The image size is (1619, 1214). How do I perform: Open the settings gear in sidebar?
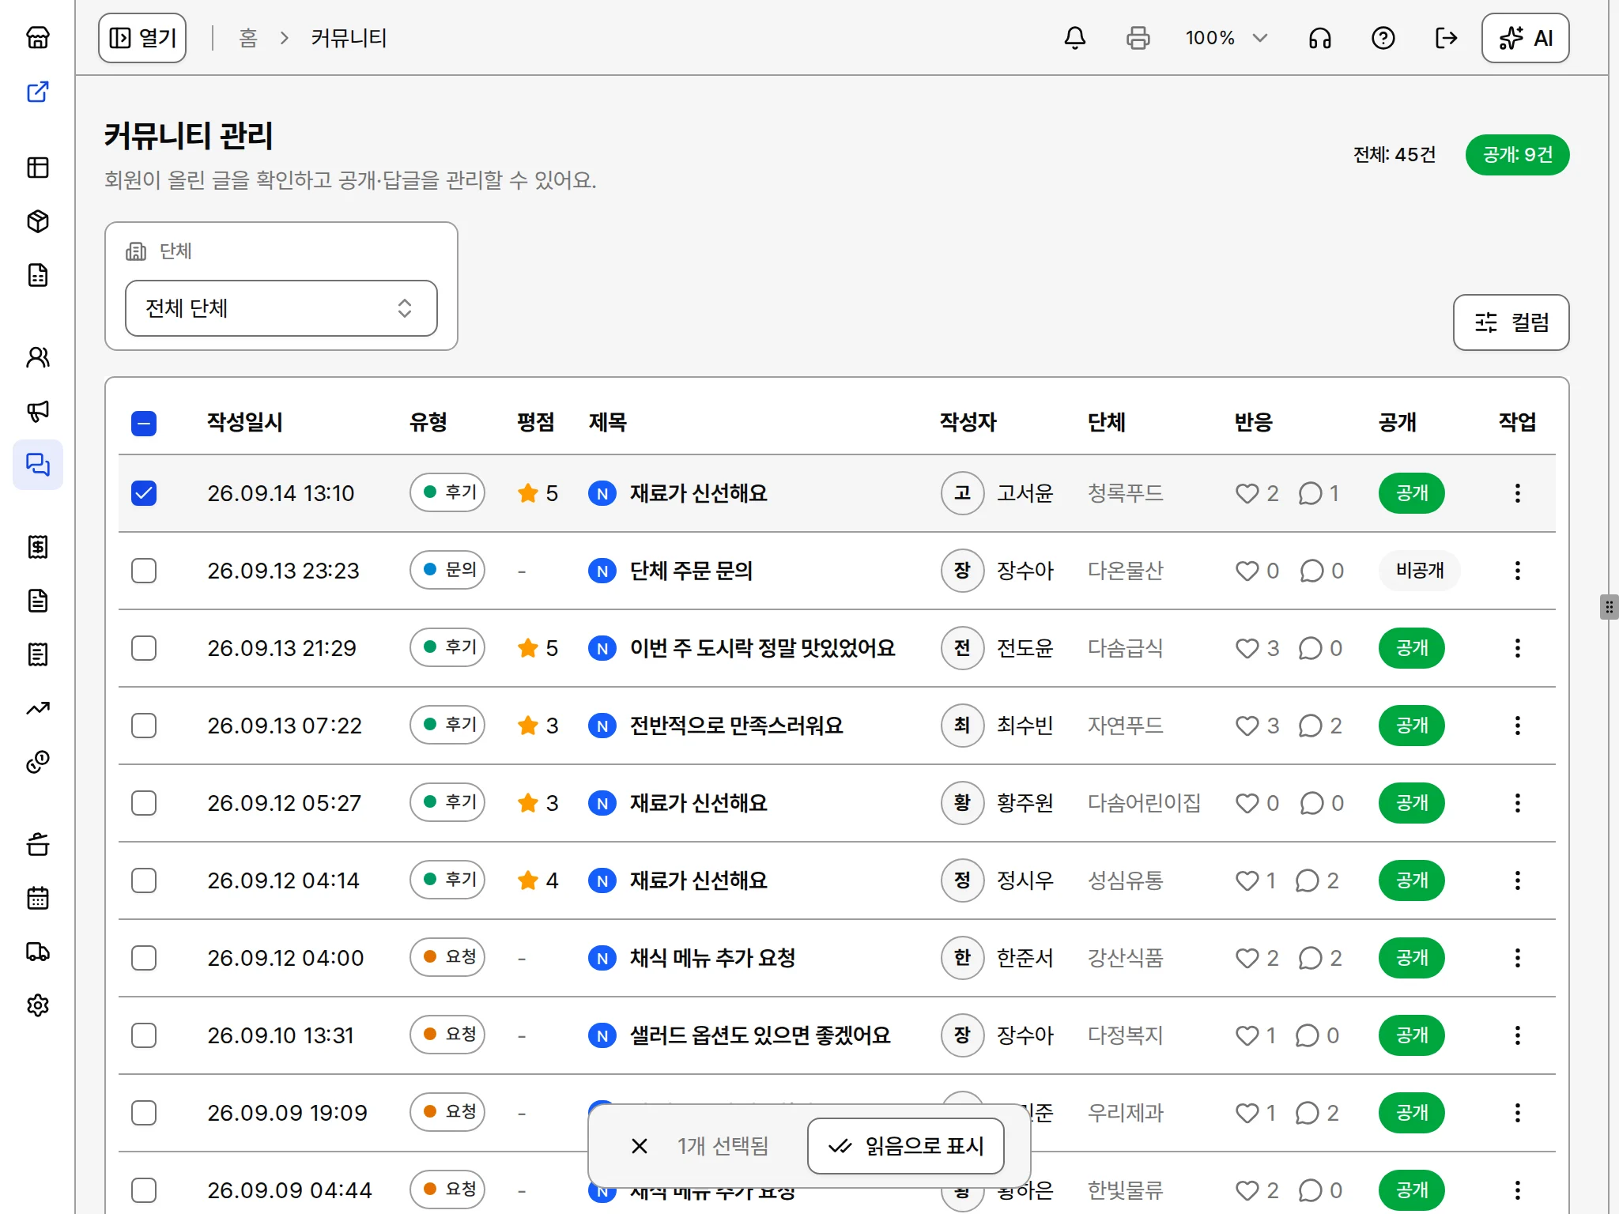click(x=38, y=1005)
